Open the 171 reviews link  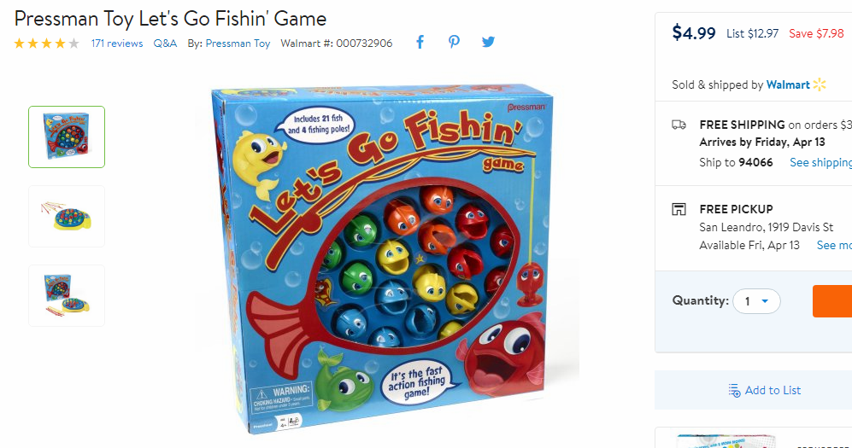pos(117,44)
